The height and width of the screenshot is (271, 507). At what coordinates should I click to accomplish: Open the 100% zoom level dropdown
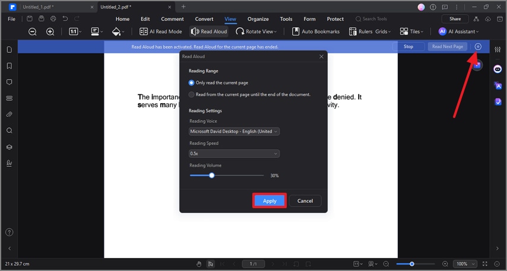[x=465, y=264]
